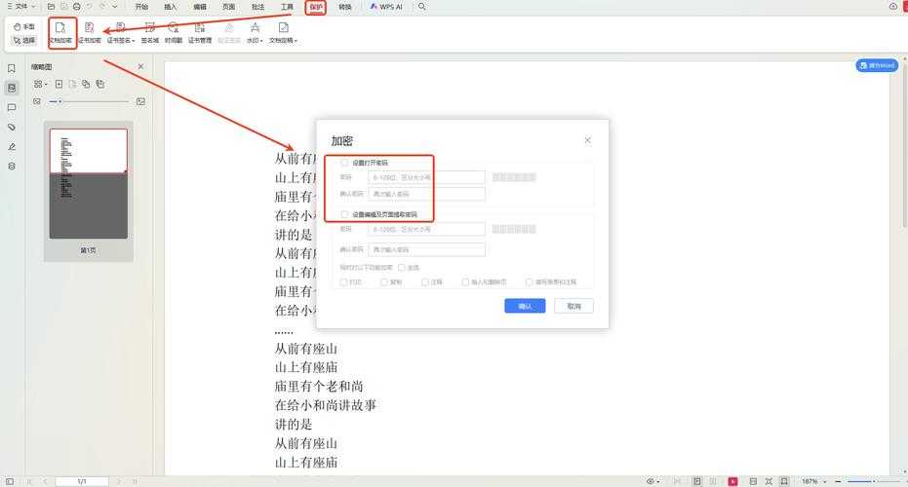Click 取消 to cancel the encryption dialog
Viewport: 908px width, 487px height.
click(573, 306)
